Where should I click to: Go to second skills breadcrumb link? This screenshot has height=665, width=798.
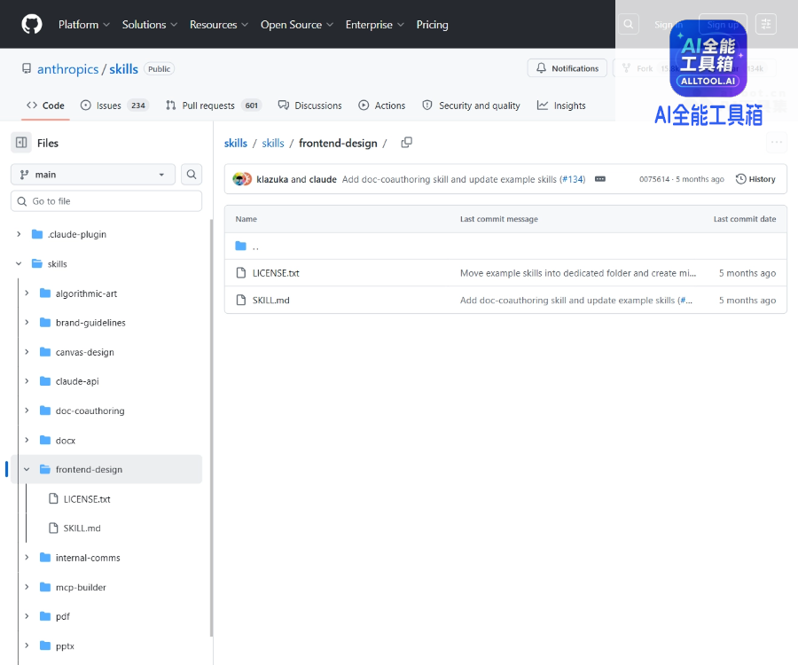click(273, 143)
